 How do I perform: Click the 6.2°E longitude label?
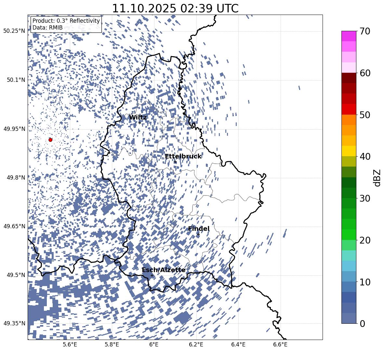point(196,345)
